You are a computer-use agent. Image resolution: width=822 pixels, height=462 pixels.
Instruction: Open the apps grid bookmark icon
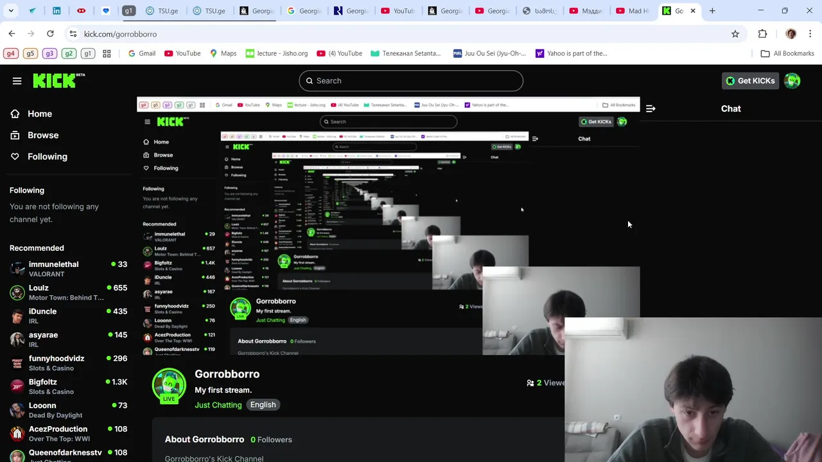pos(107,53)
